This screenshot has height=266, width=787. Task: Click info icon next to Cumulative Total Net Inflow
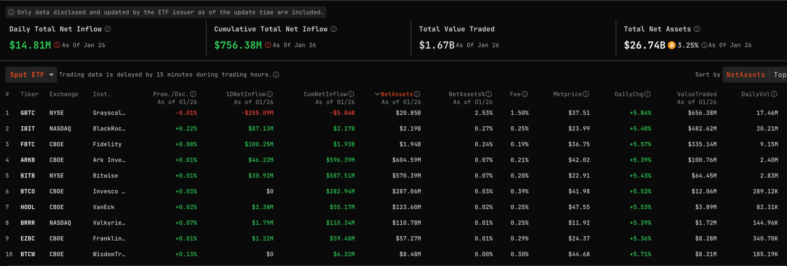click(x=334, y=29)
